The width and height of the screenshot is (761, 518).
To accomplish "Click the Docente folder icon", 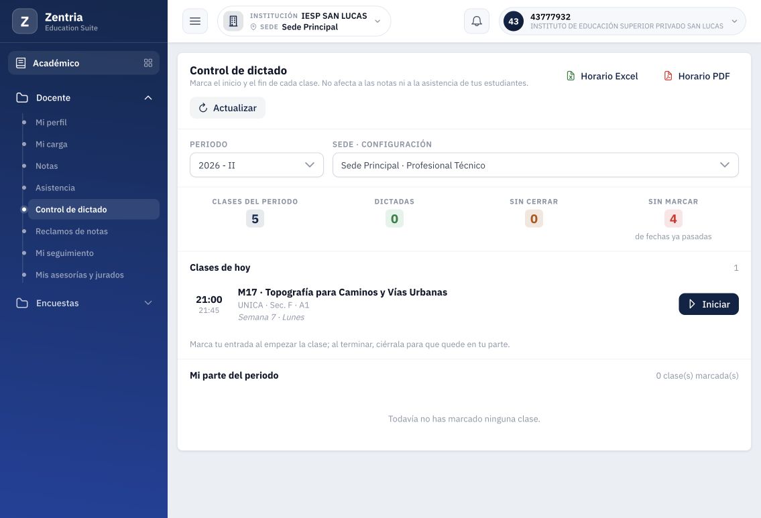I will click(x=22, y=97).
